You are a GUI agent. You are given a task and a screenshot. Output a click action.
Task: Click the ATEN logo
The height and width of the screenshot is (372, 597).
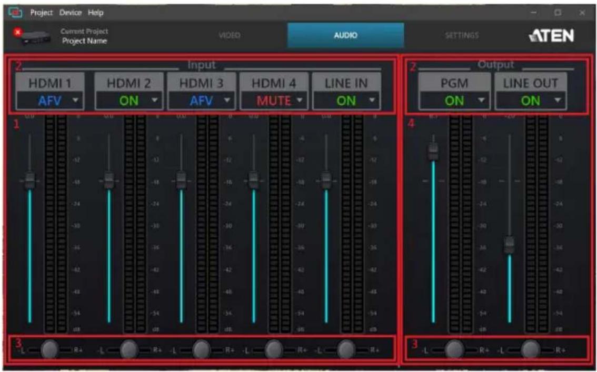click(x=551, y=36)
